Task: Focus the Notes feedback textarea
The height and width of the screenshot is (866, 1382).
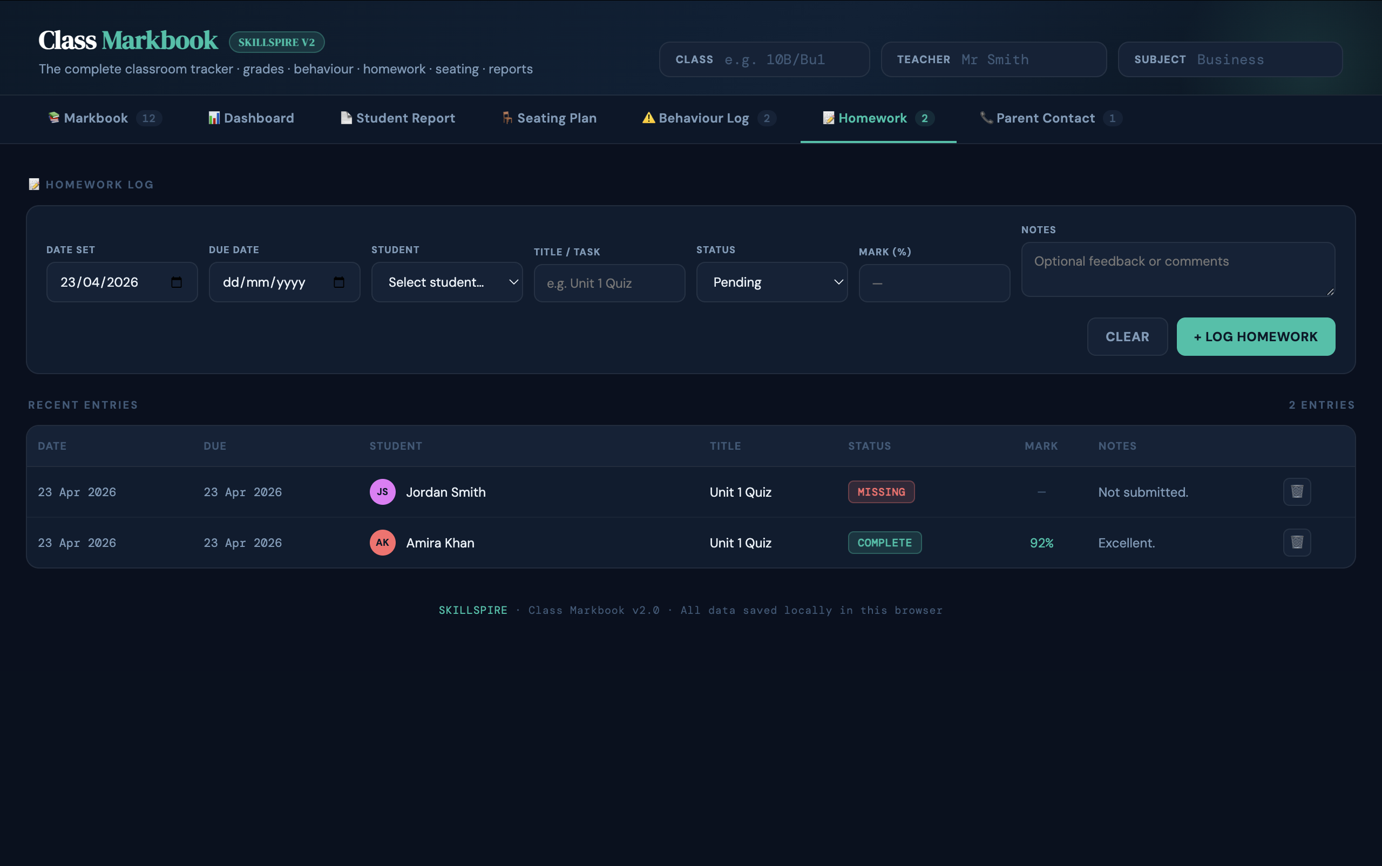Action: pos(1177,269)
